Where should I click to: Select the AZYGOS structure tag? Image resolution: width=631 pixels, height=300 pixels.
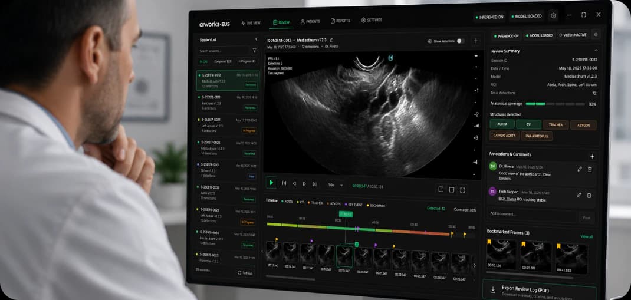(583, 125)
